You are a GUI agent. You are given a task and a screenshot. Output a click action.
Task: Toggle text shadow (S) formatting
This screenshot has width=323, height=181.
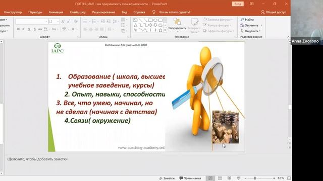[x=35, y=29]
